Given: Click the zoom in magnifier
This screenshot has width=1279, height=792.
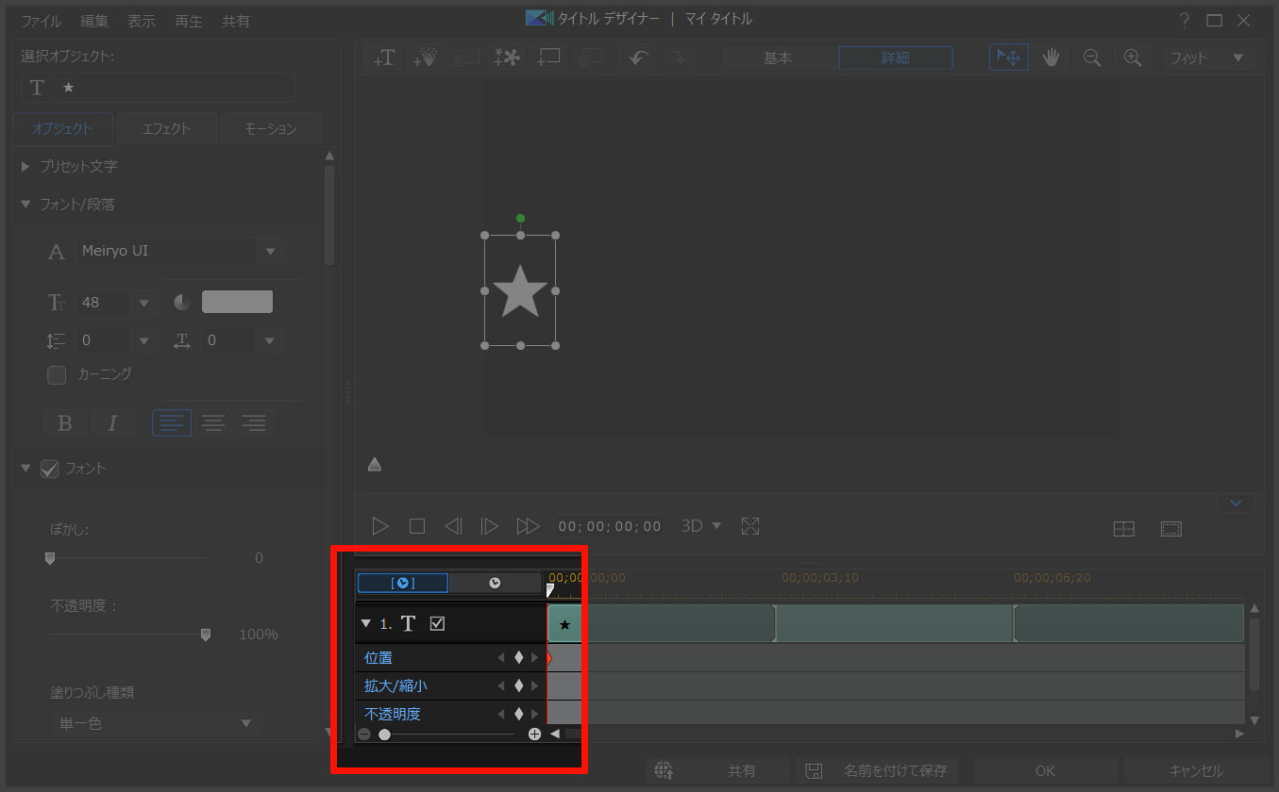Looking at the screenshot, I should click(1133, 58).
